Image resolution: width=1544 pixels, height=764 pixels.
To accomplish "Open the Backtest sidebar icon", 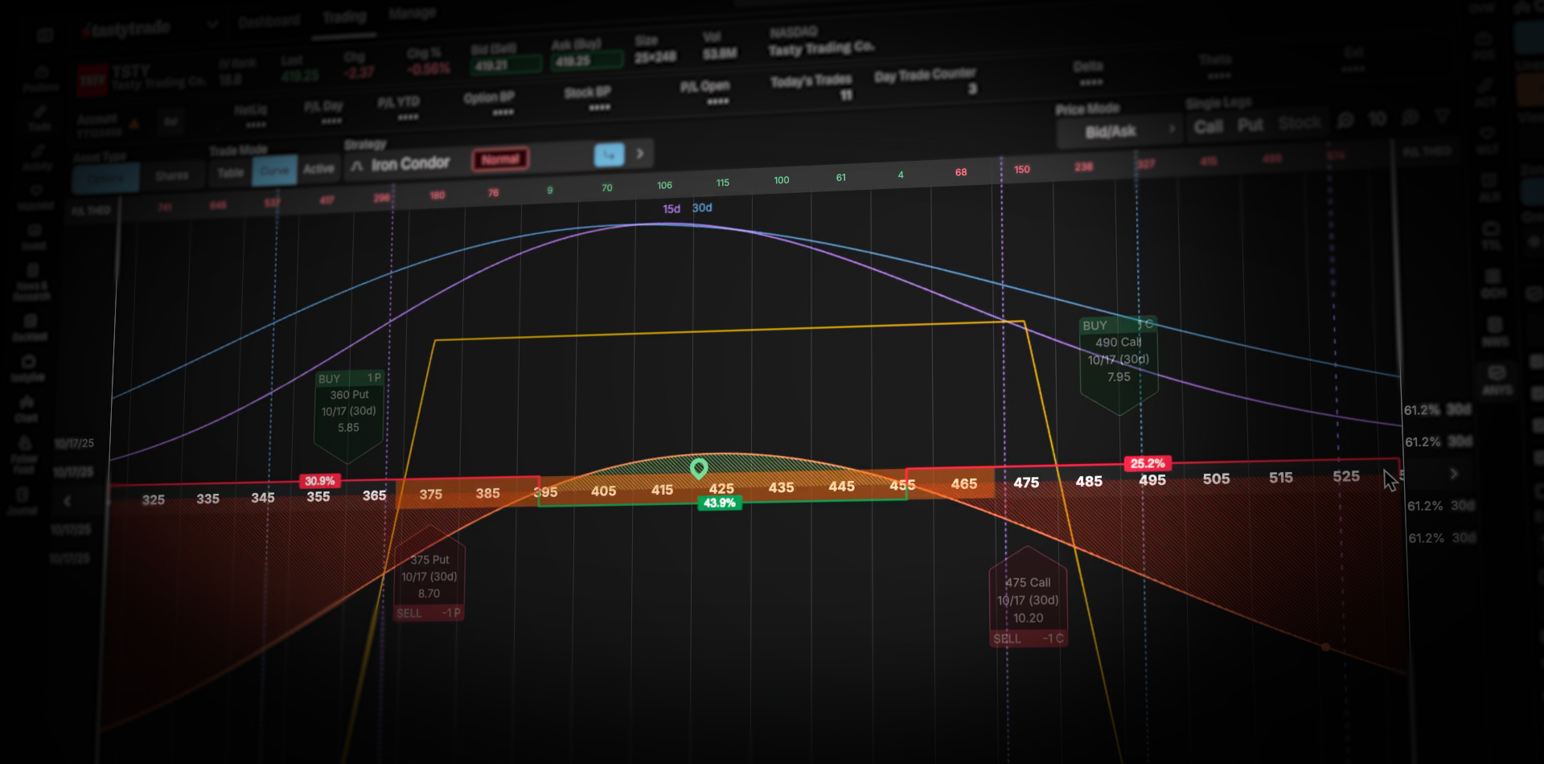I will (31, 321).
